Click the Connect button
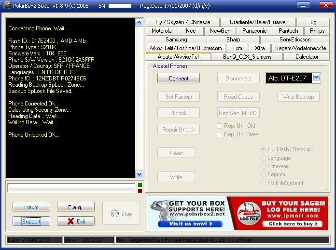Viewport: 336px width, 250px height. pyautogui.click(x=179, y=78)
